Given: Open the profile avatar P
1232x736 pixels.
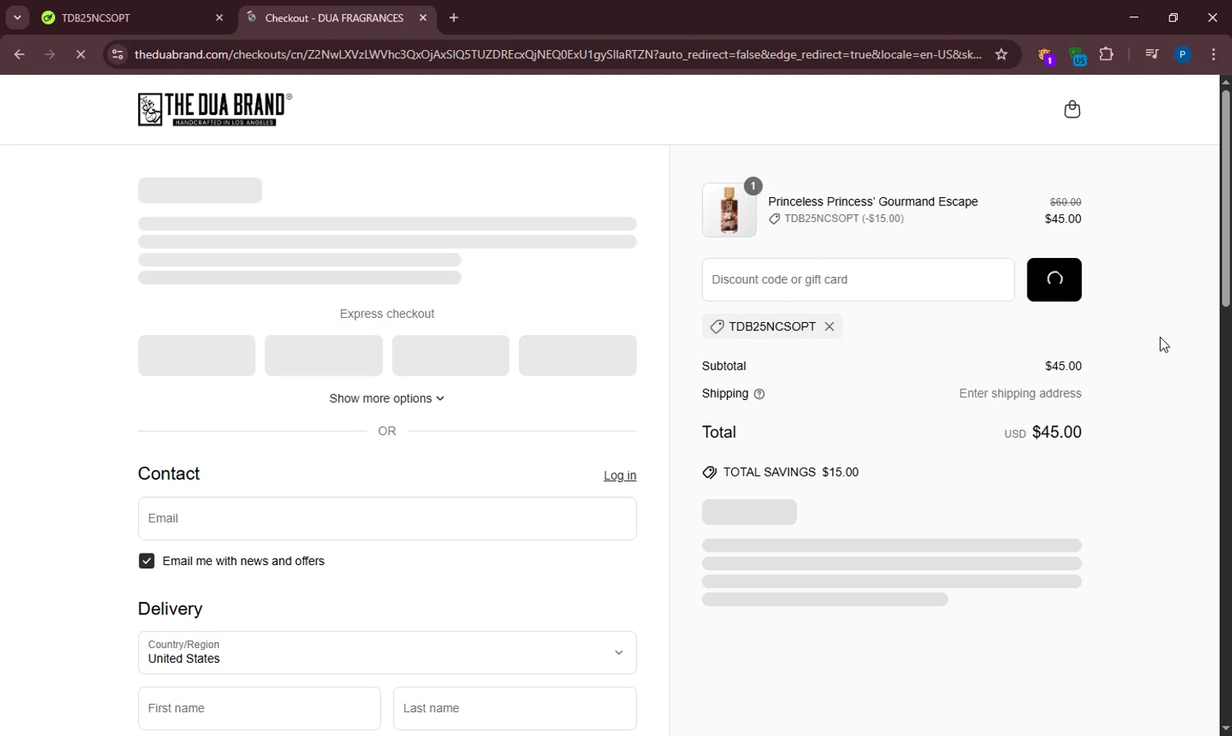Looking at the screenshot, I should (1183, 55).
